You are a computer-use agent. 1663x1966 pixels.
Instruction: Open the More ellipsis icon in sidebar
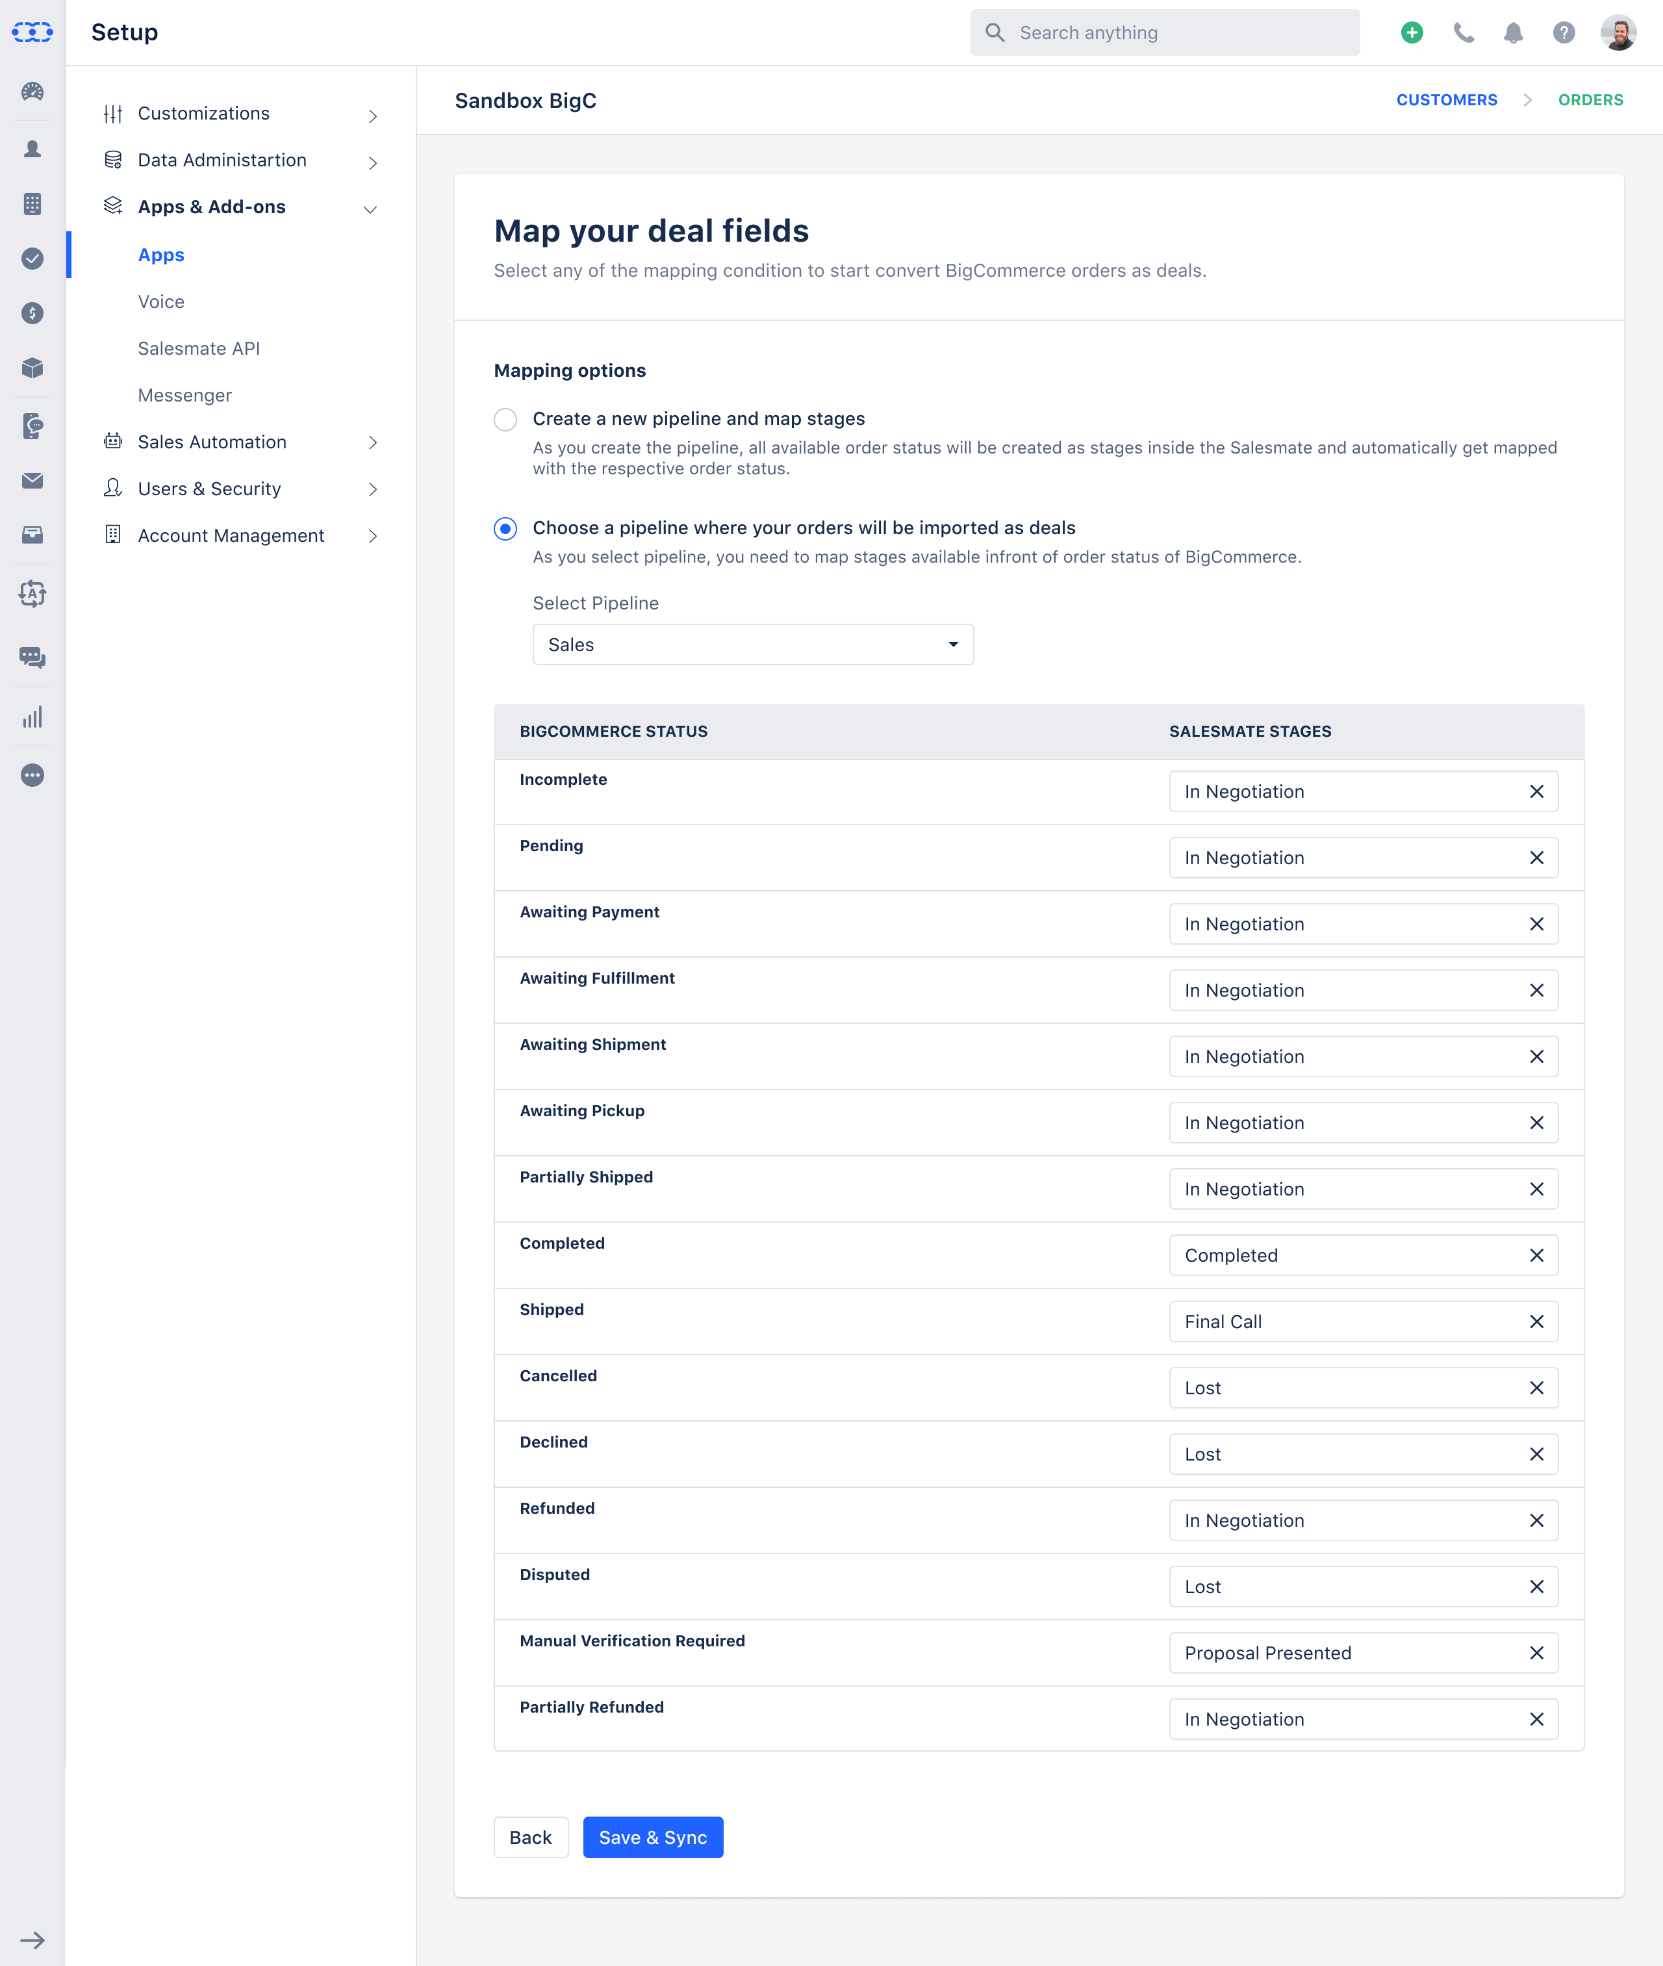point(32,775)
